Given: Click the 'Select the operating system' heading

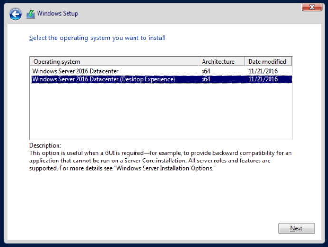Looking at the screenshot, I should point(97,38).
